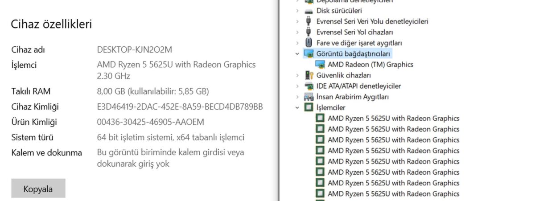Click the Cihaz özellikleri heading
The height and width of the screenshot is (201, 535).
coord(51,24)
